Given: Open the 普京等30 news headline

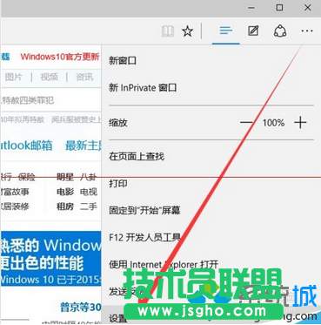Looking at the screenshot, I should pos(81,307).
